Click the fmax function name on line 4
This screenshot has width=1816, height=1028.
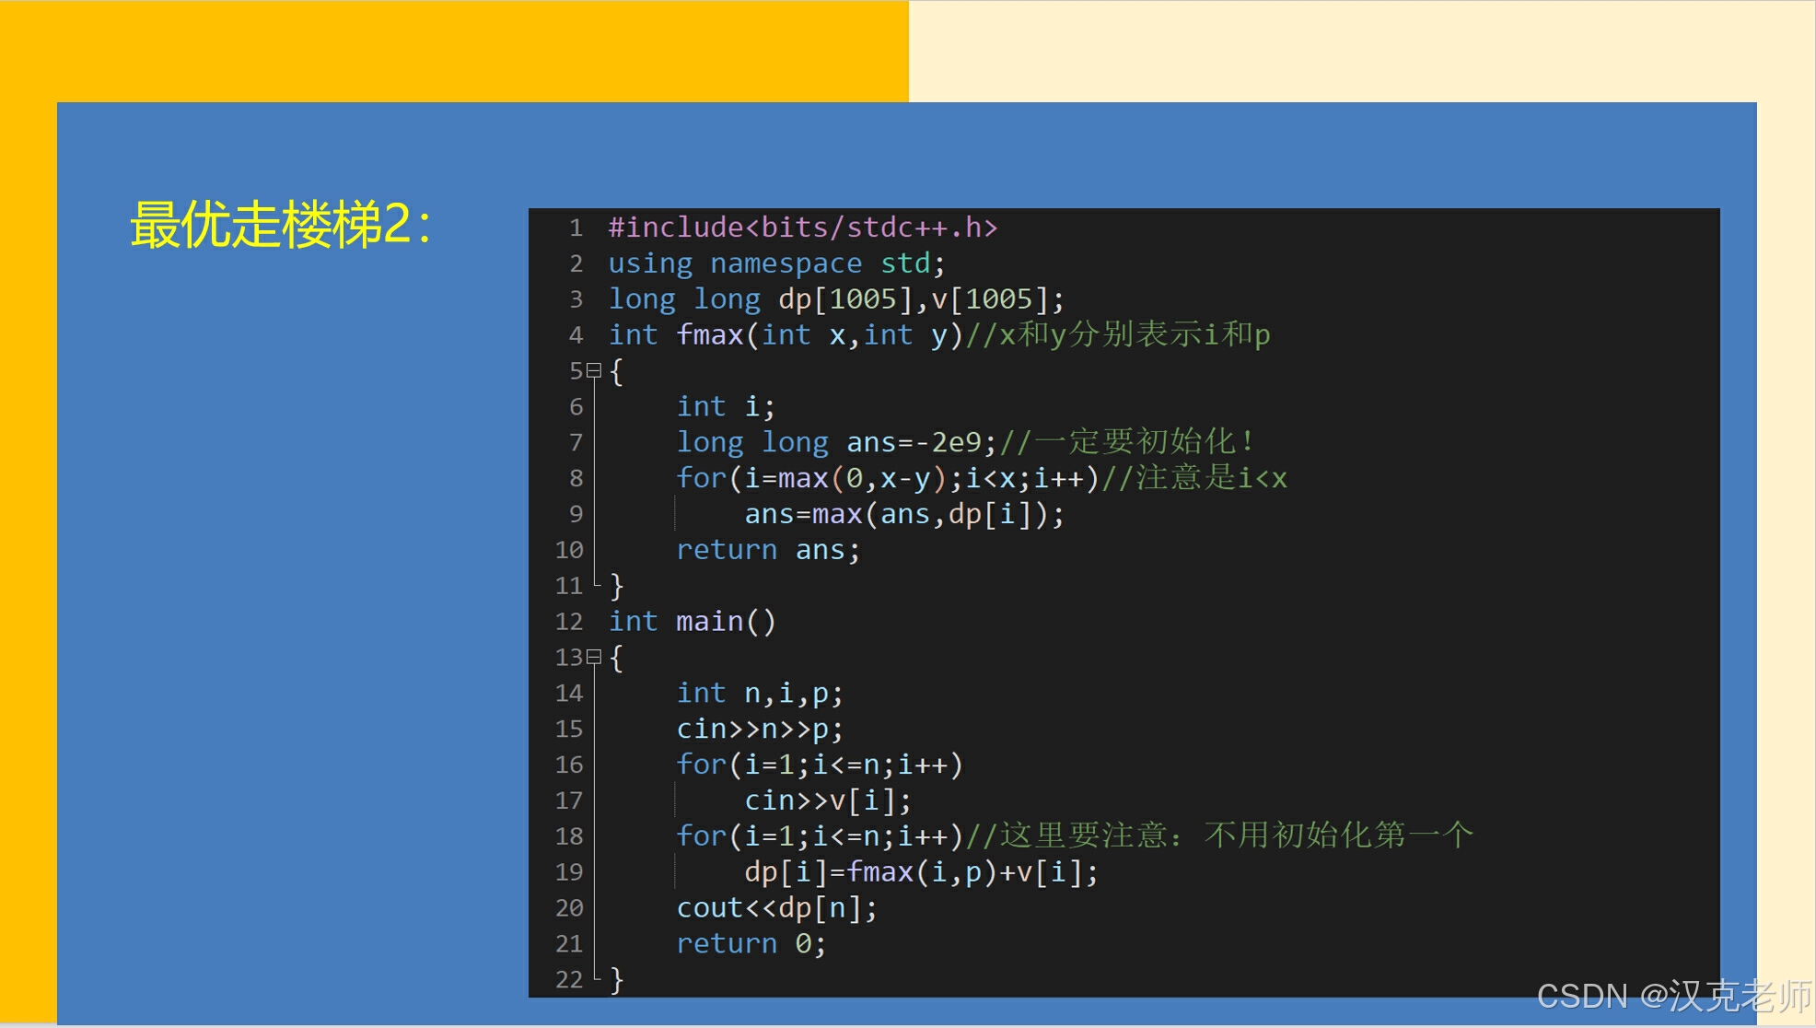(709, 335)
